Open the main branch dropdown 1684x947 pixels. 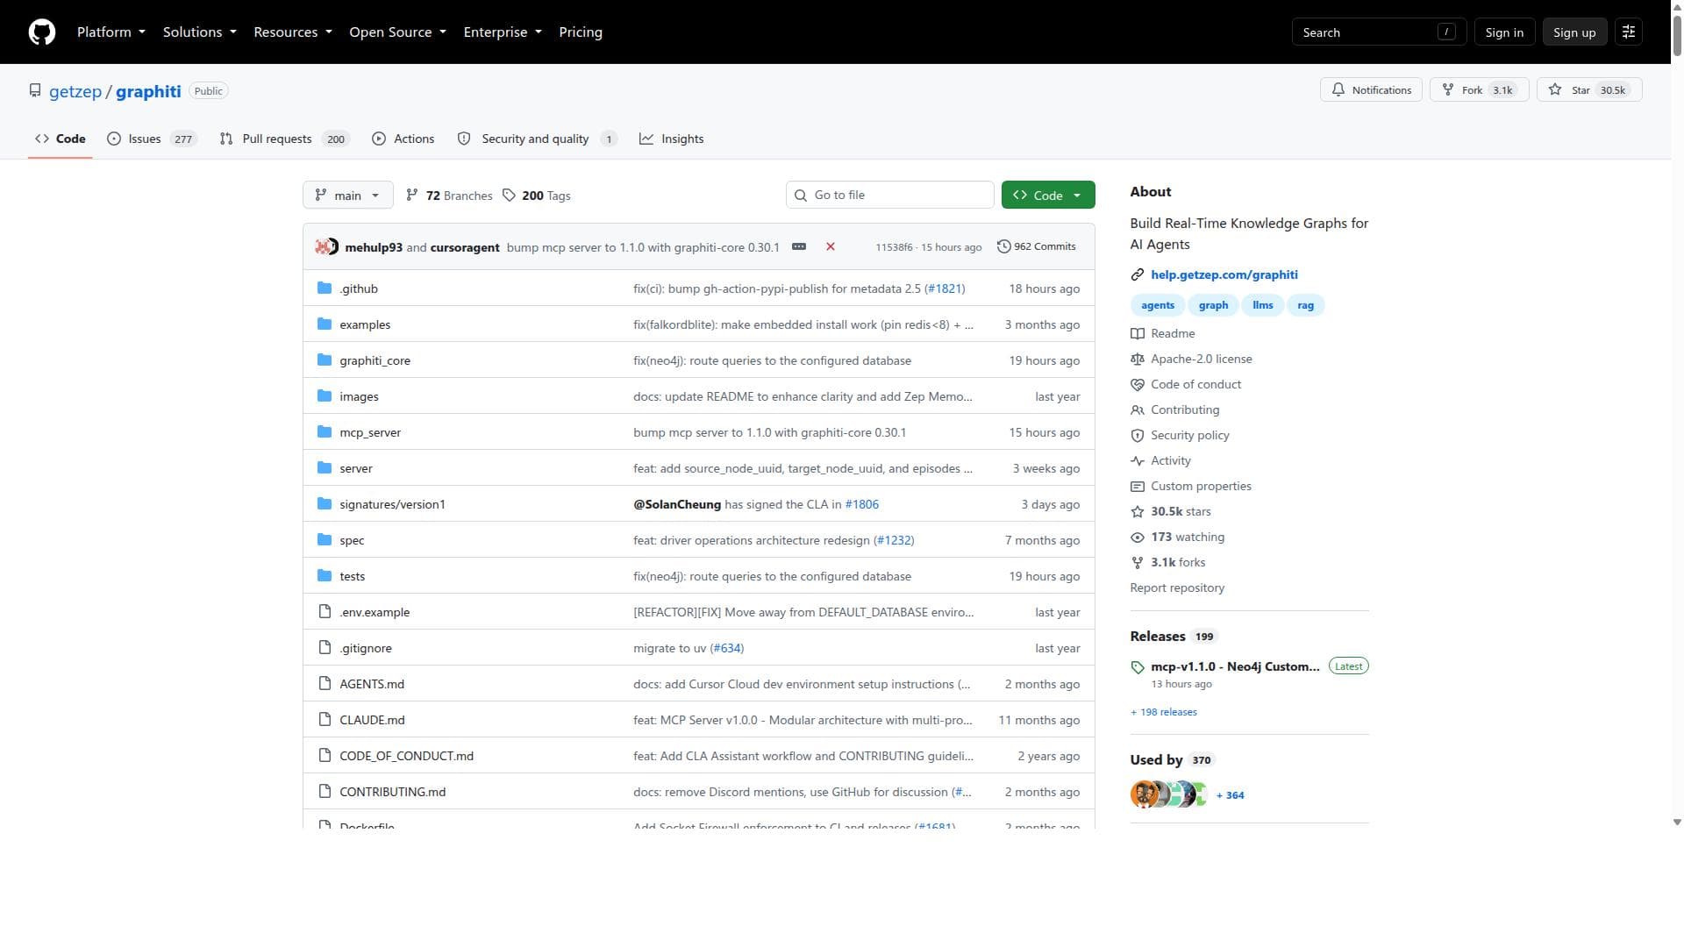pyautogui.click(x=347, y=196)
